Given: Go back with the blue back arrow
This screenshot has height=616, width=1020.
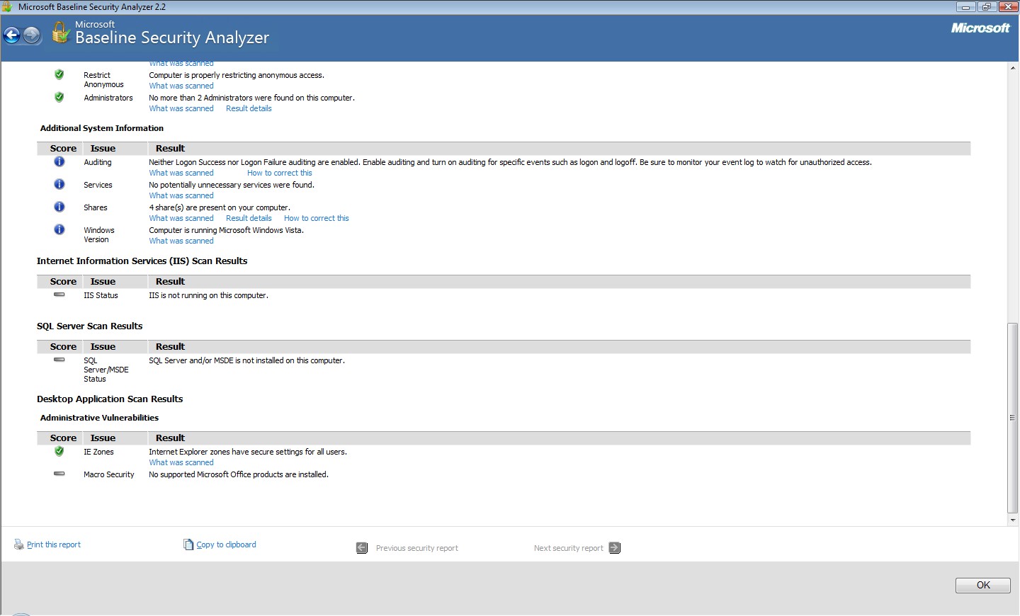Looking at the screenshot, I should 12,35.
